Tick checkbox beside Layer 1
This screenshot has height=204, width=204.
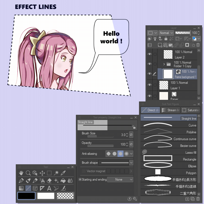(155, 85)
